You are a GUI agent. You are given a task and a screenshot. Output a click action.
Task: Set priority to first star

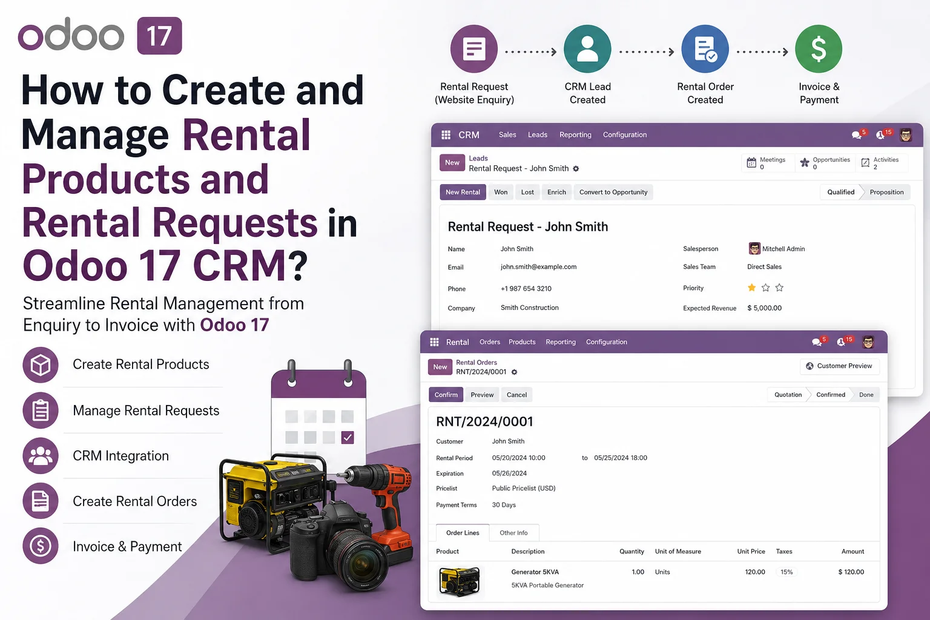click(x=751, y=288)
